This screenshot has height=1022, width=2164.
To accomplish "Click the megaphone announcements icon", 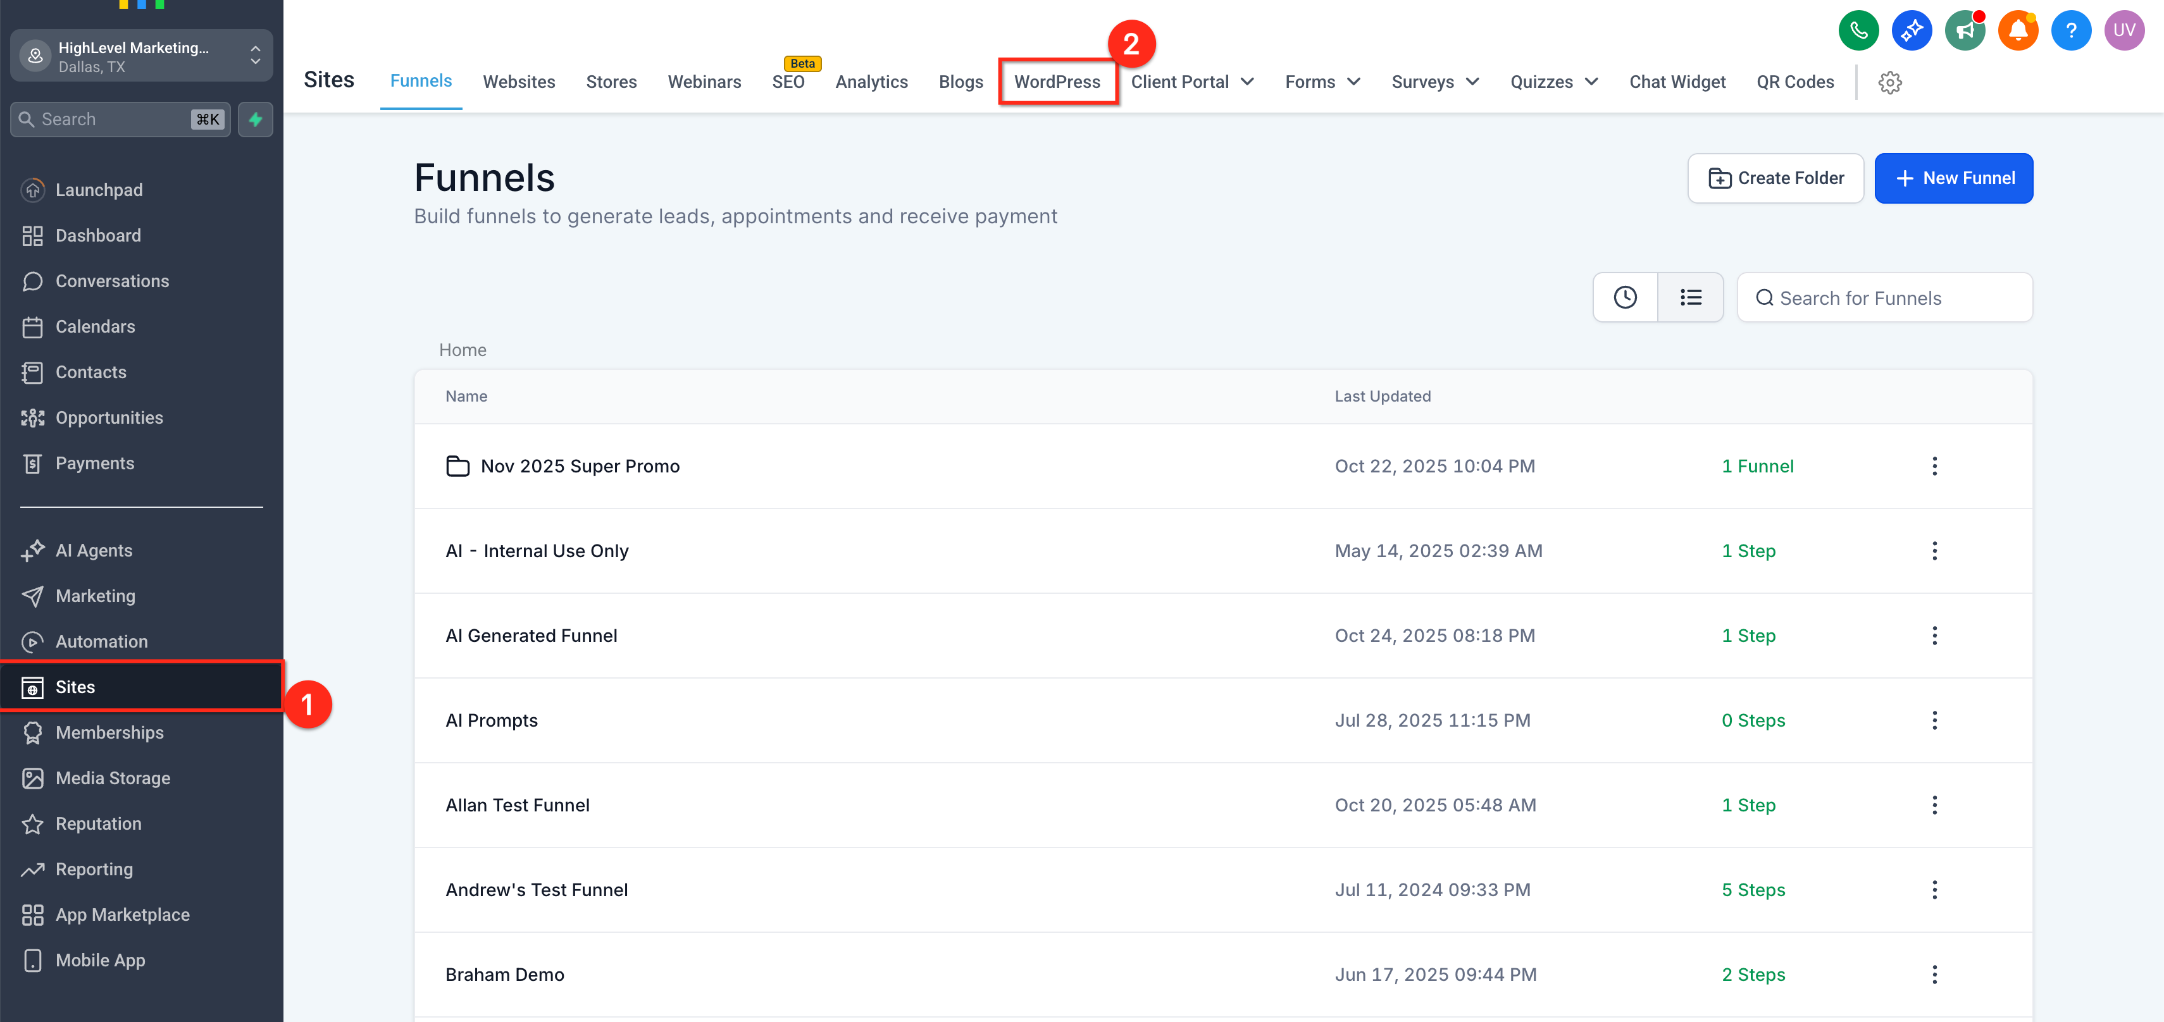I will [1965, 31].
